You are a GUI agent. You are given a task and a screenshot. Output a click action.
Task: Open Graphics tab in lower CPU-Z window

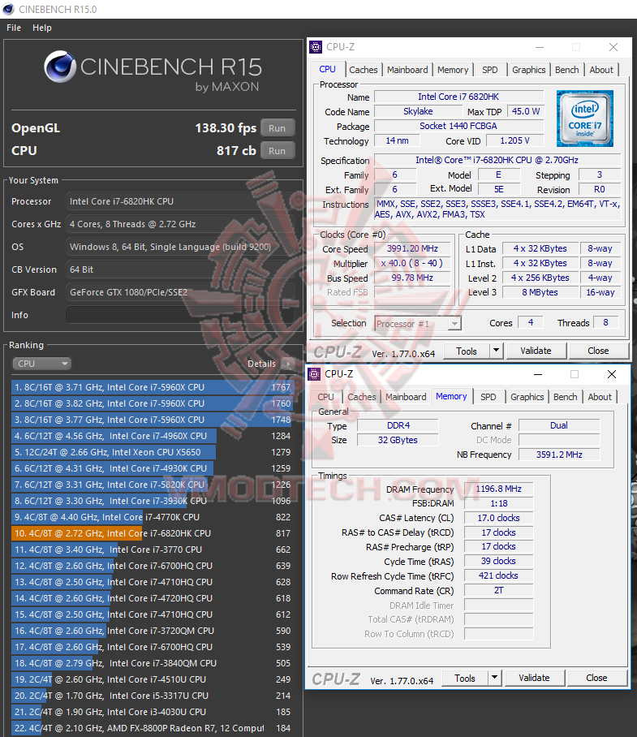tap(527, 397)
